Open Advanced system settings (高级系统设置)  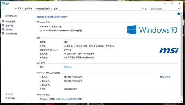[x=11, y=34]
